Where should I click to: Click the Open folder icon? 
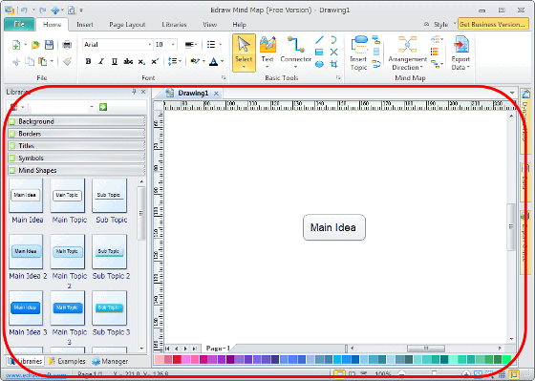pyautogui.click(x=35, y=45)
